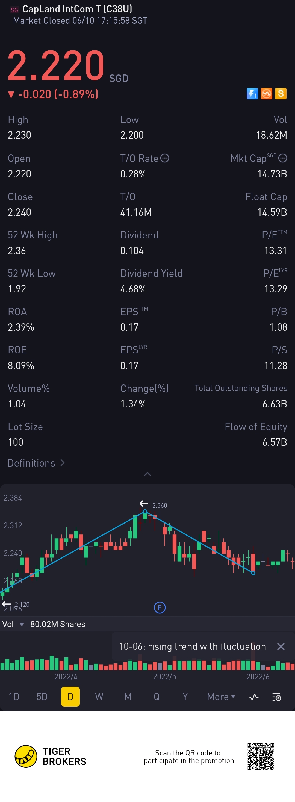
Task: Open the chart settings icon
Action: click(276, 697)
